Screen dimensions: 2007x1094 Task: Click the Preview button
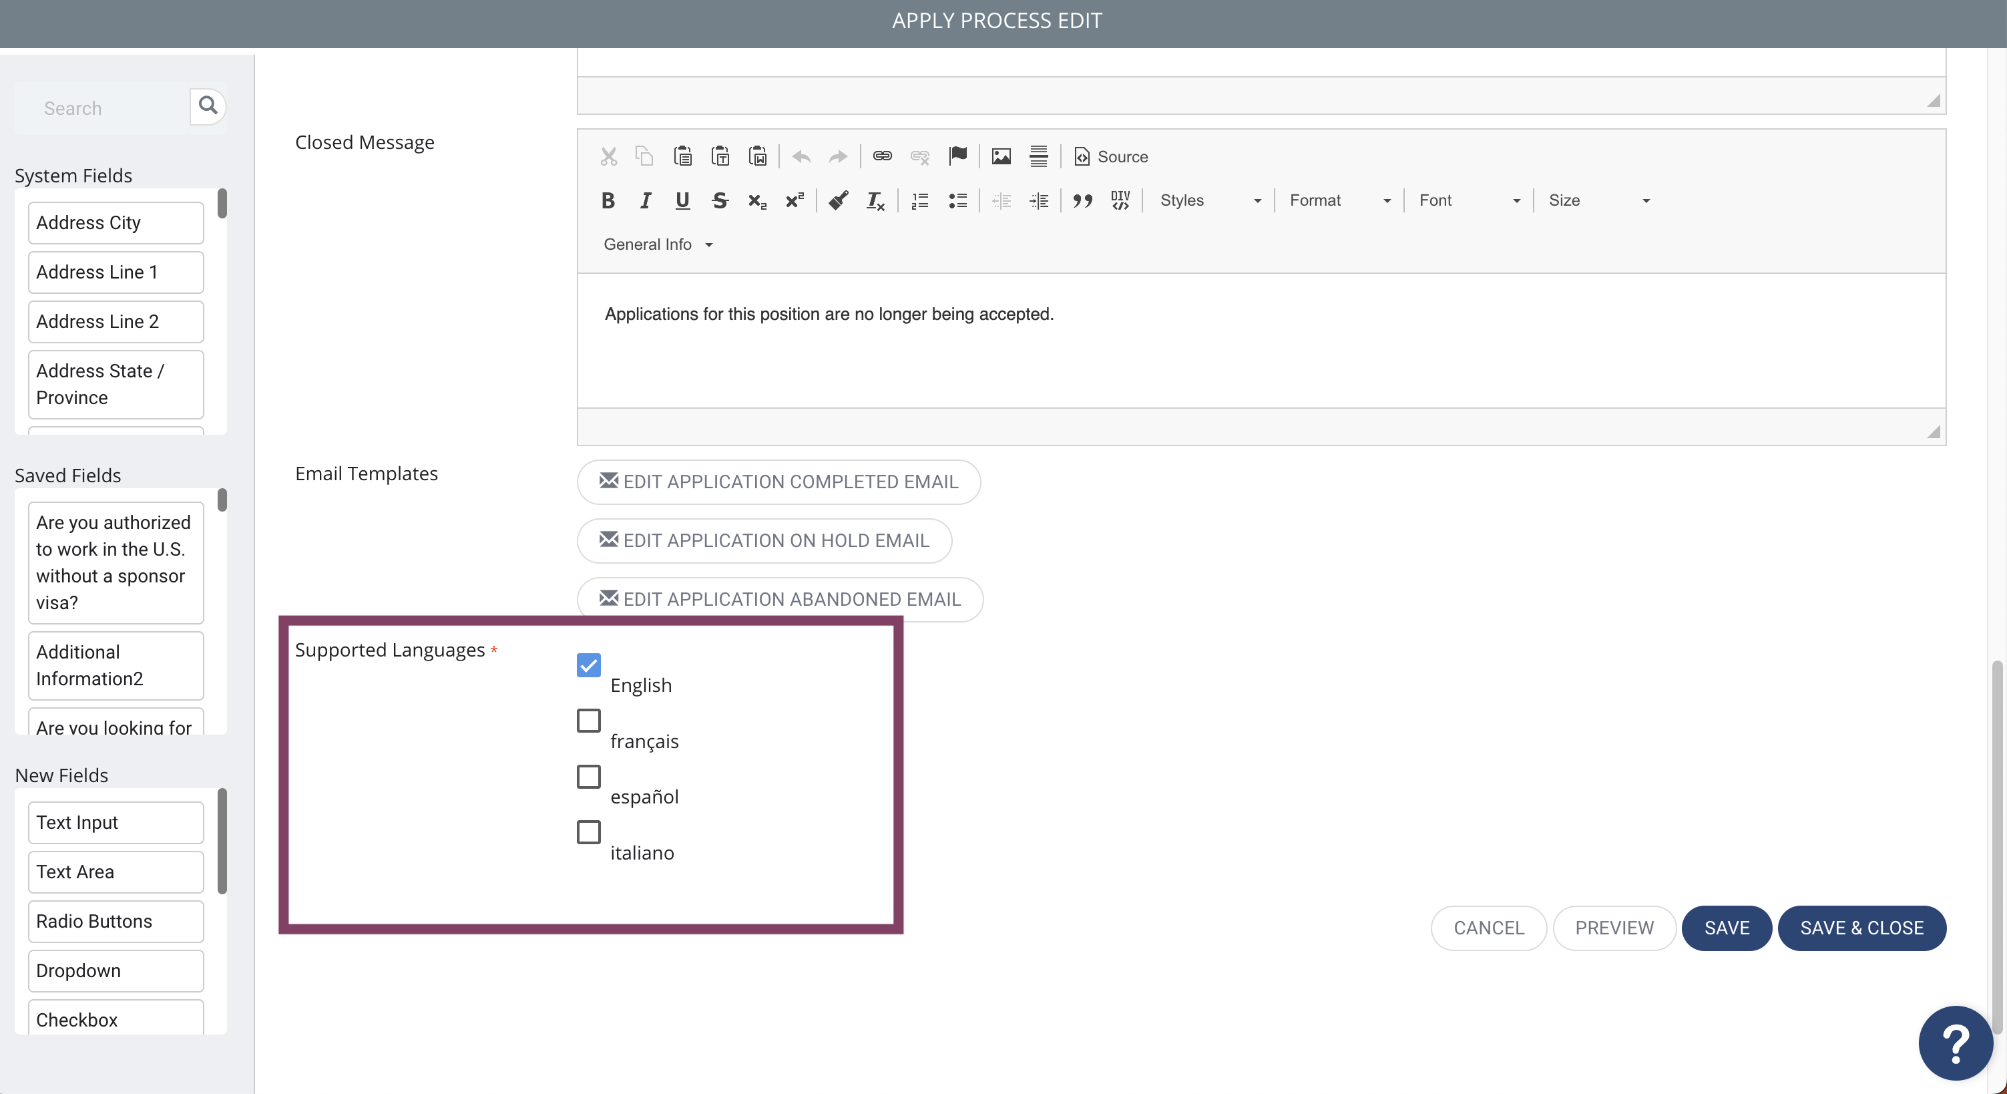click(1614, 928)
